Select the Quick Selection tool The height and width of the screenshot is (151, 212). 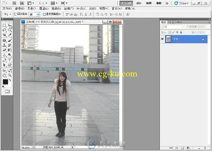pos(10,30)
